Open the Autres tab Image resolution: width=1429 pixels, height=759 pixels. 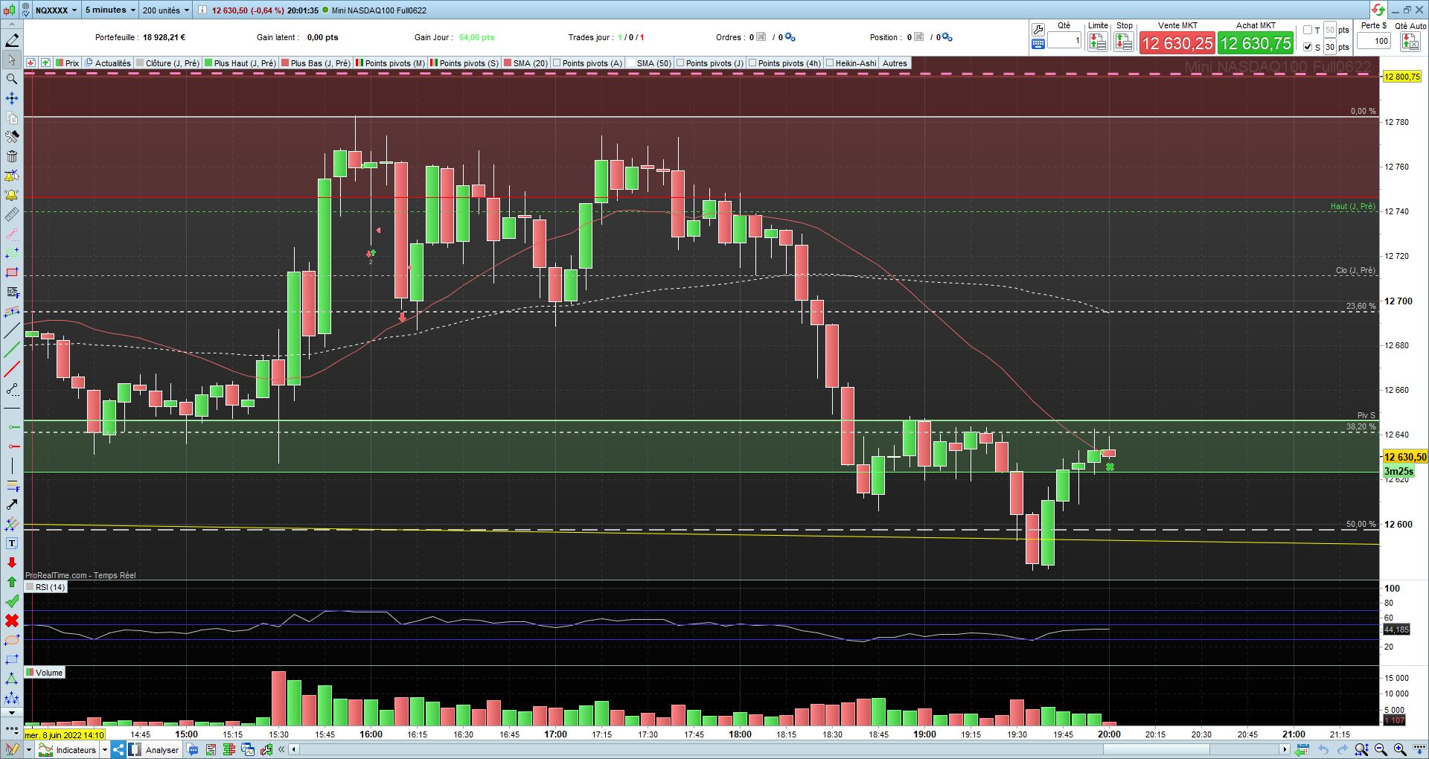pos(895,63)
